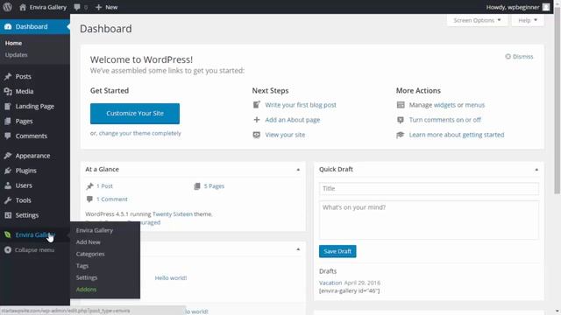This screenshot has width=561, height=315.
Task: Click the WordPress logo icon
Action: 8,7
